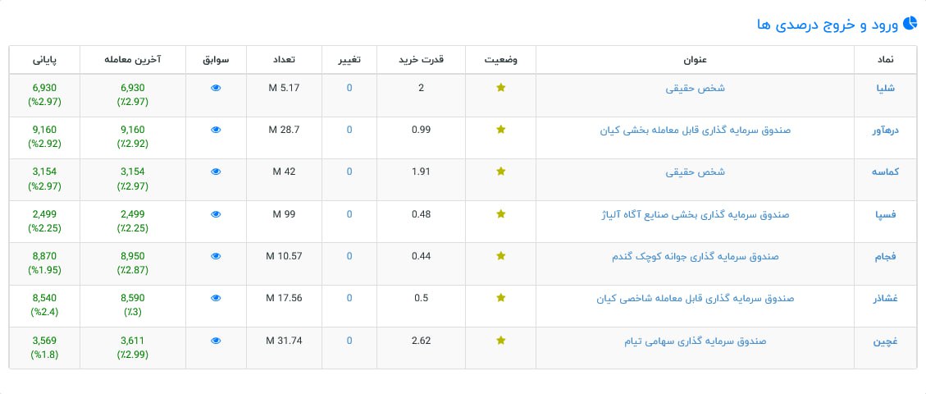The width and height of the screenshot is (926, 394).
Task: Show records eye icon for کماسه
Action: [217, 172]
